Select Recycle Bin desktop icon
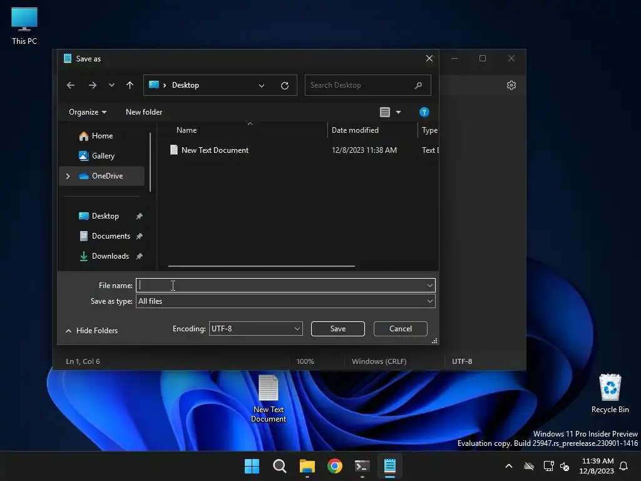The width and height of the screenshot is (641, 481). (x=610, y=393)
